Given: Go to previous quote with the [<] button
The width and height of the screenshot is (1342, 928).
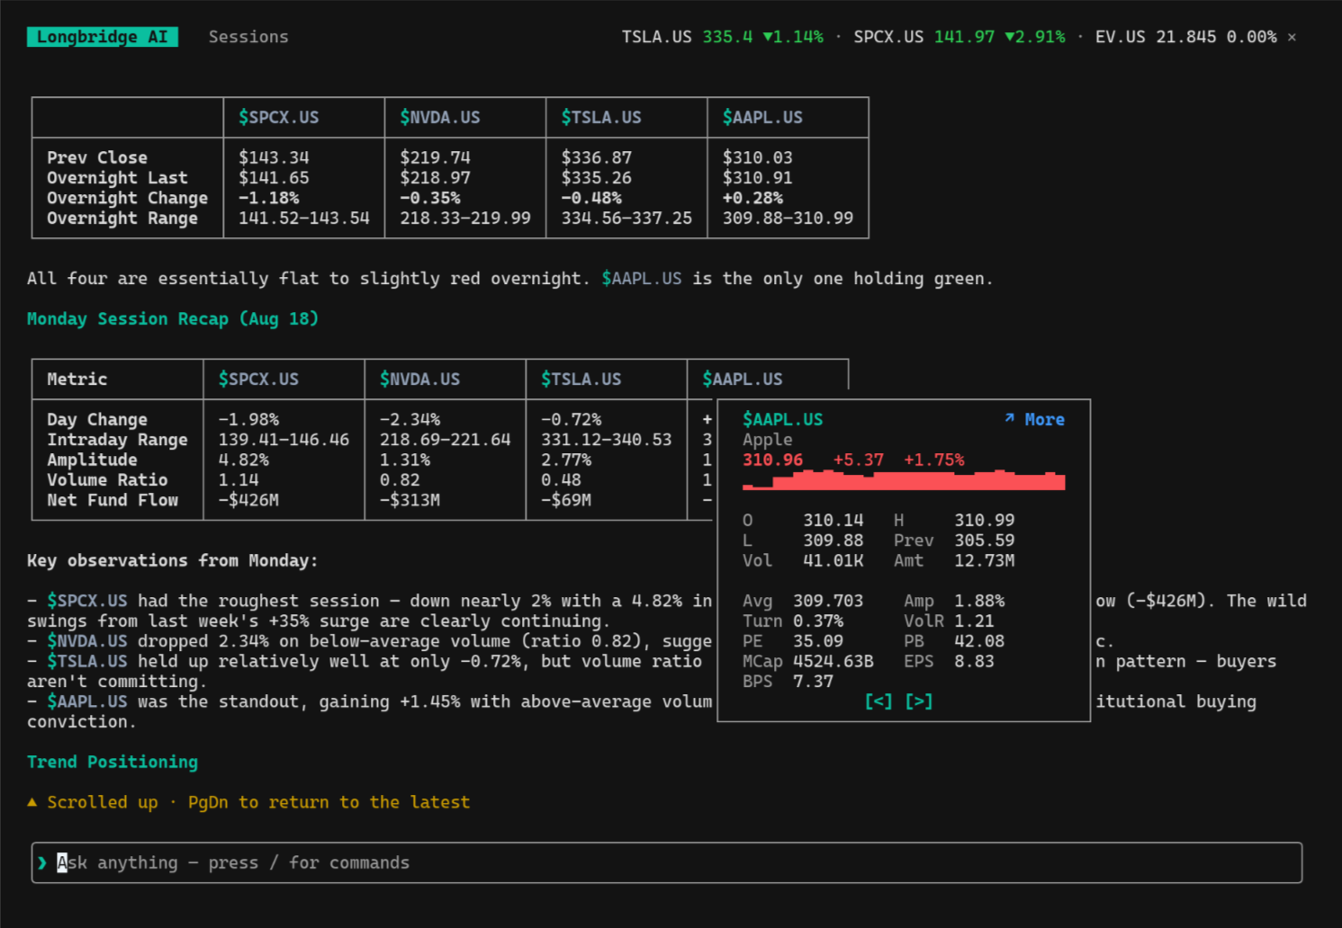Looking at the screenshot, I should click(878, 701).
